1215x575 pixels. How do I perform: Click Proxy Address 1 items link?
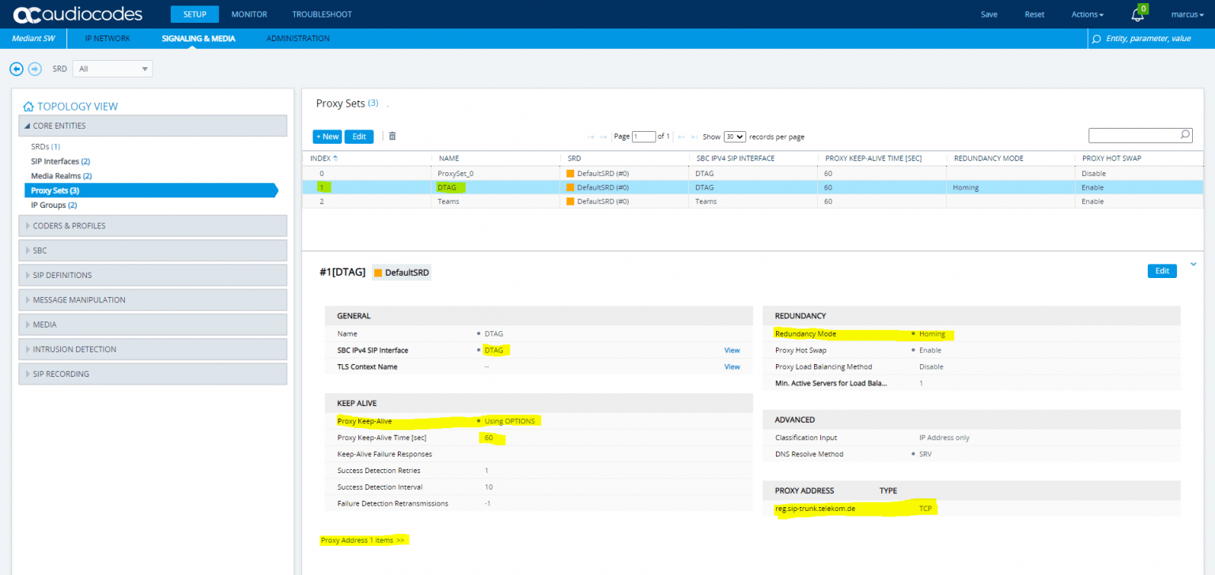tap(363, 540)
